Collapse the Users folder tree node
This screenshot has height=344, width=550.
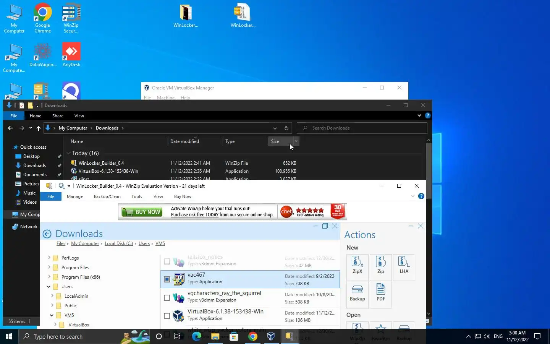click(x=49, y=287)
